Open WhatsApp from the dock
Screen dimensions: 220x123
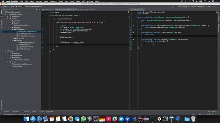pos(83,119)
